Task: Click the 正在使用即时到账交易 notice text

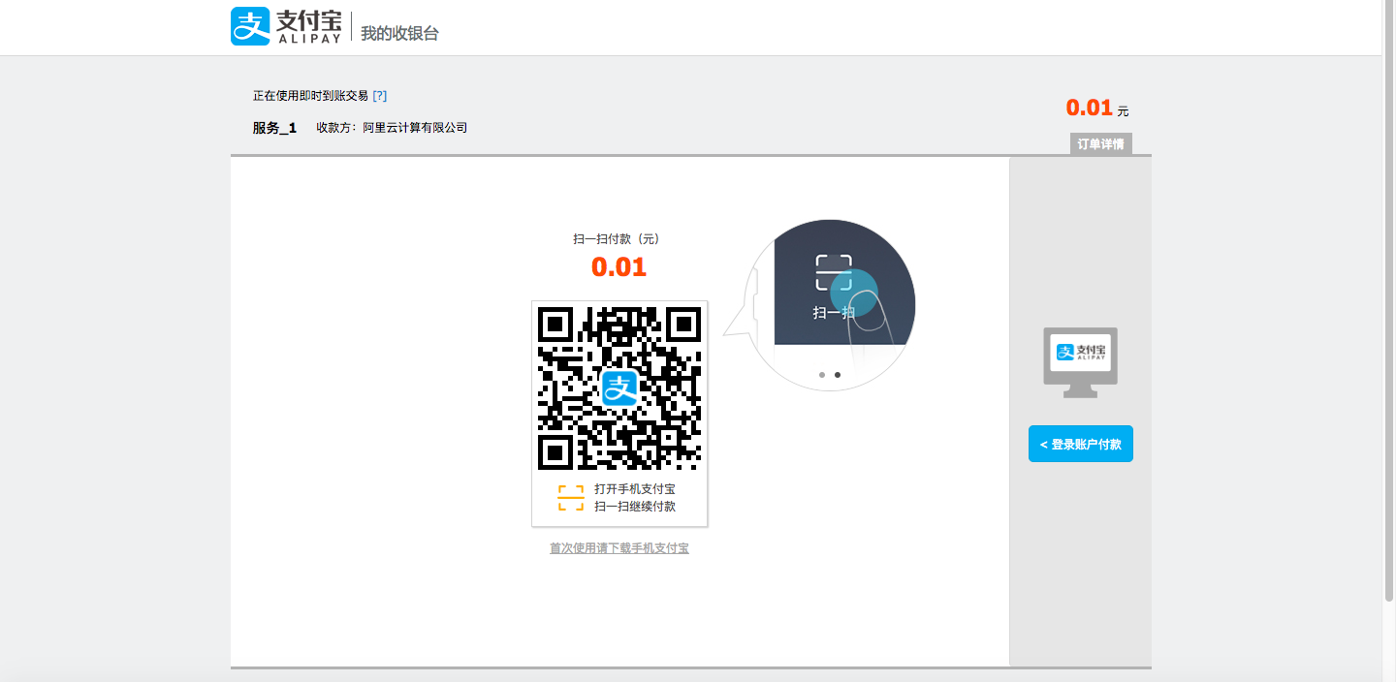Action: coord(310,95)
